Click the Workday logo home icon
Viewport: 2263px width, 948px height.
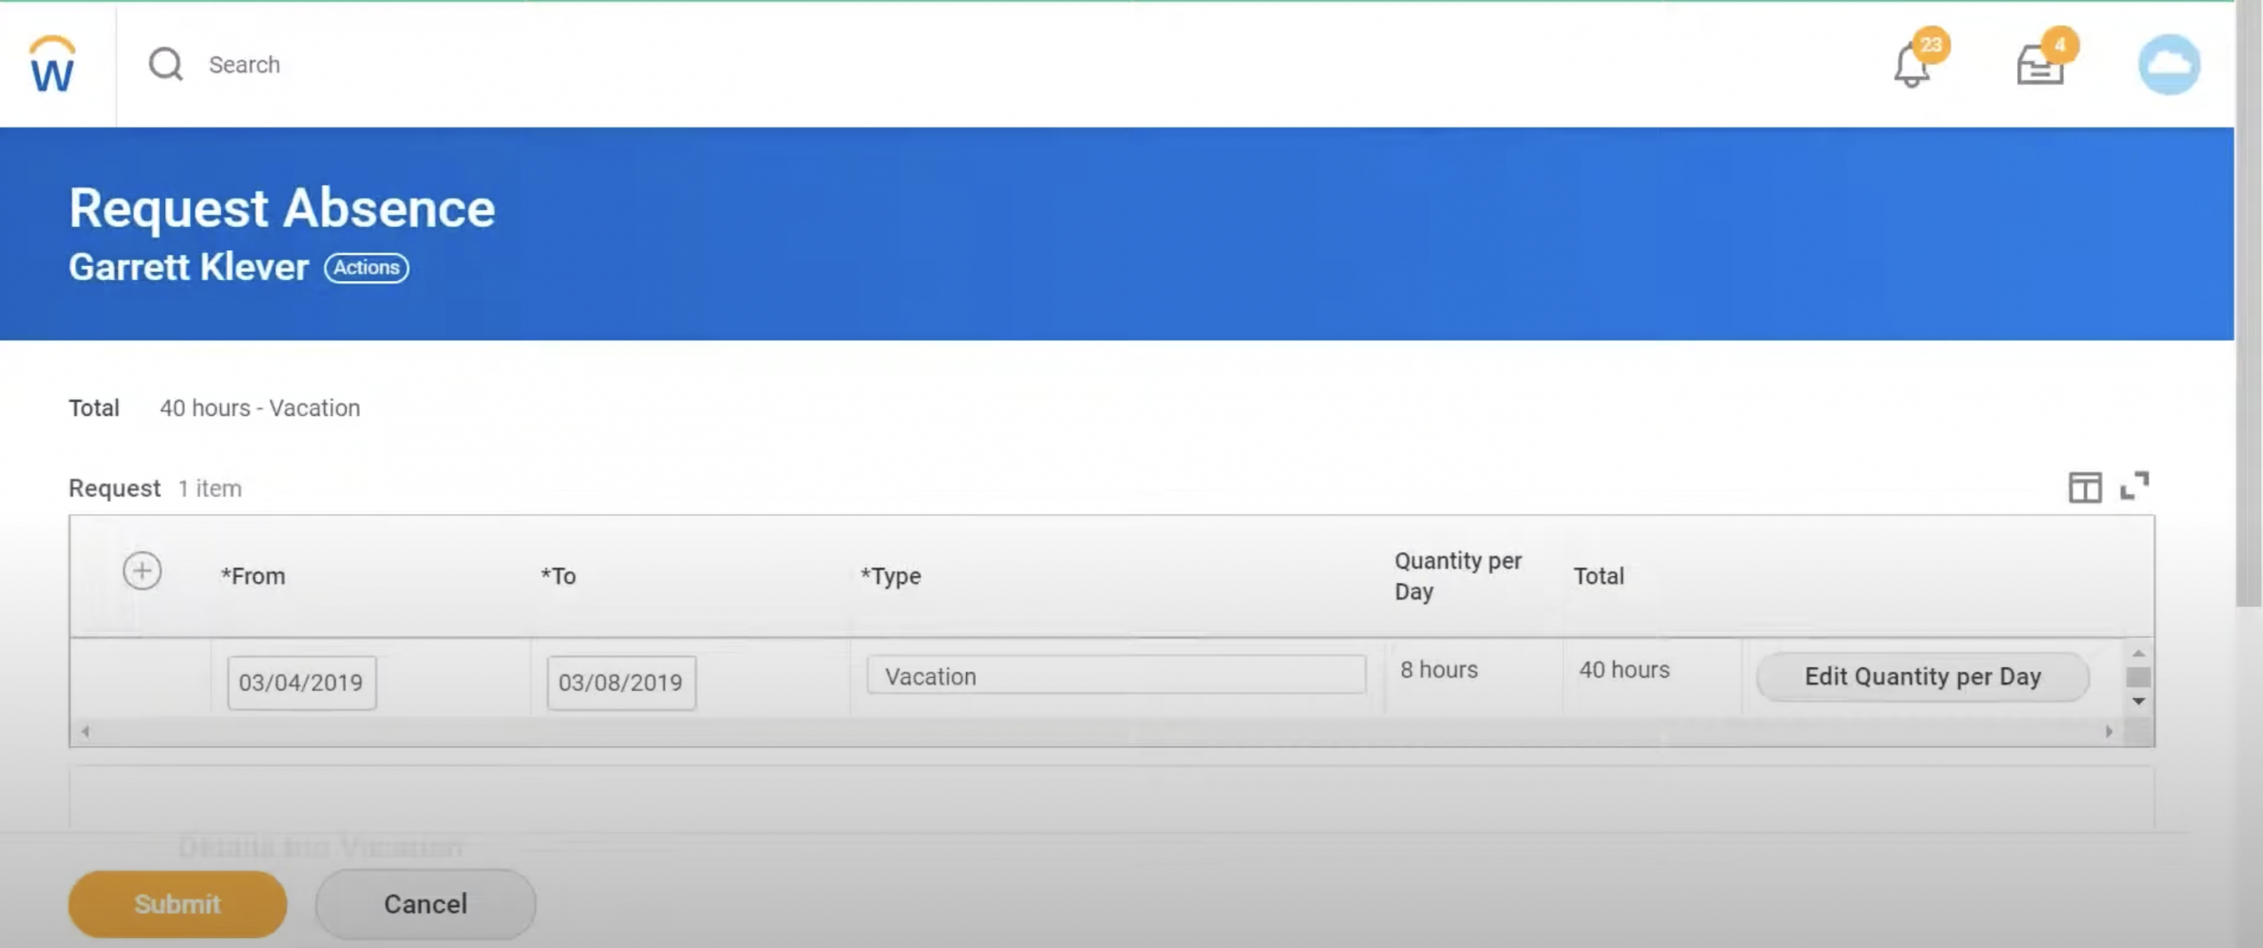point(53,64)
